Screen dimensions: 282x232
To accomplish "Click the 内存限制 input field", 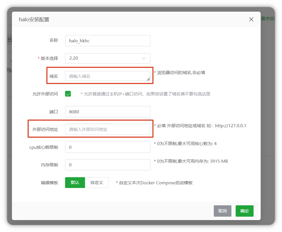I will coord(107,165).
